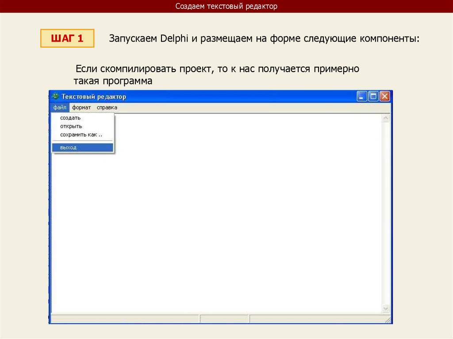Close the Текстовый редактор window
453x339 pixels.
click(x=385, y=96)
